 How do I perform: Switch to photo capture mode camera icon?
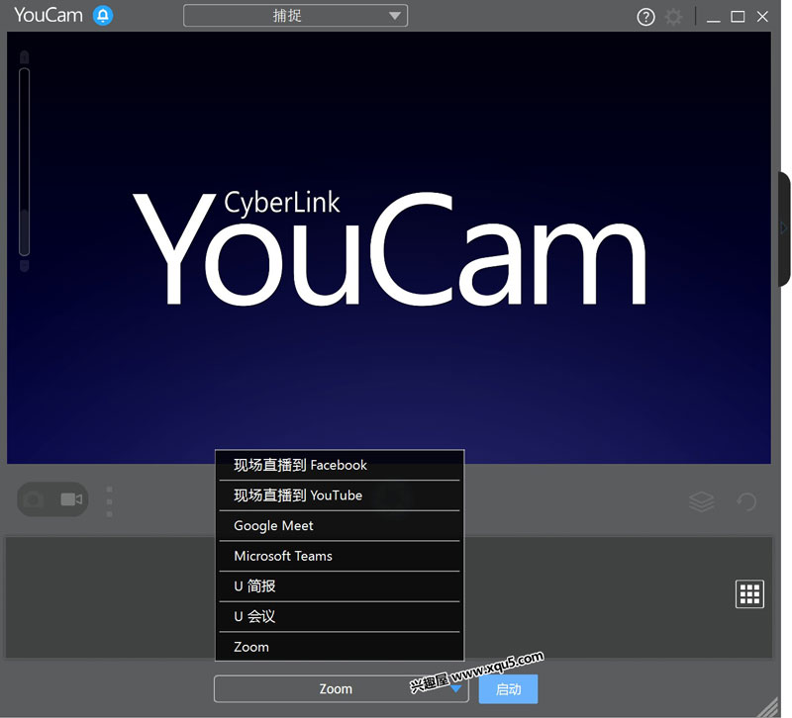[x=34, y=499]
